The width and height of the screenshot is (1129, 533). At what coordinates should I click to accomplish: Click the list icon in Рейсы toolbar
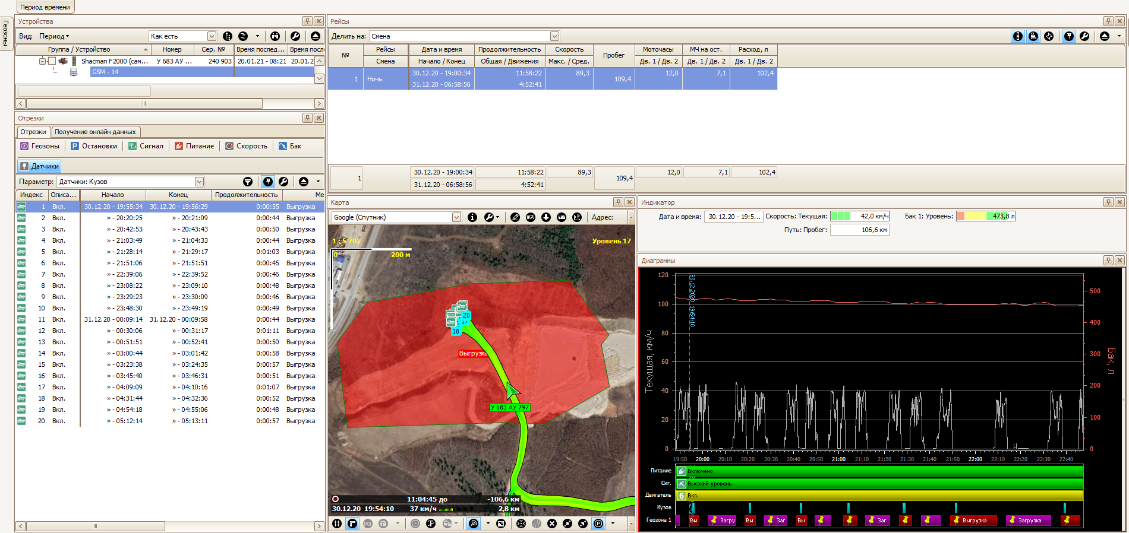click(1033, 36)
